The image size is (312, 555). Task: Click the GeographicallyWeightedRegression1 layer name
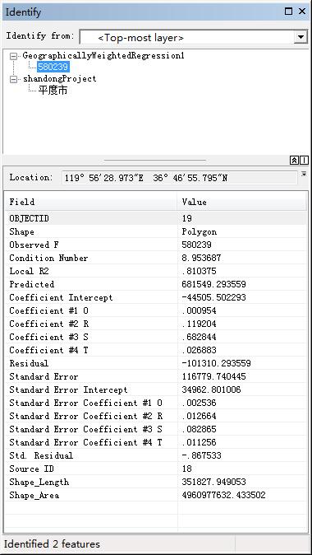pyautogui.click(x=103, y=55)
